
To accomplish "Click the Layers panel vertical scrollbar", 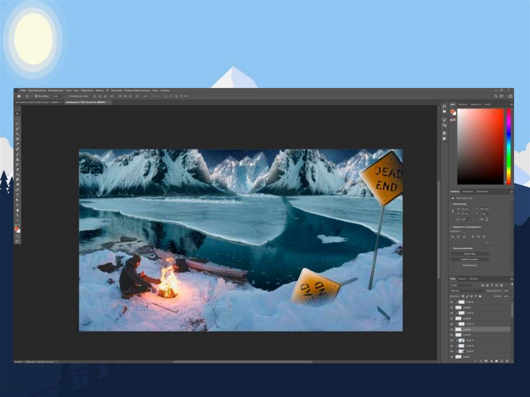I will point(512,310).
